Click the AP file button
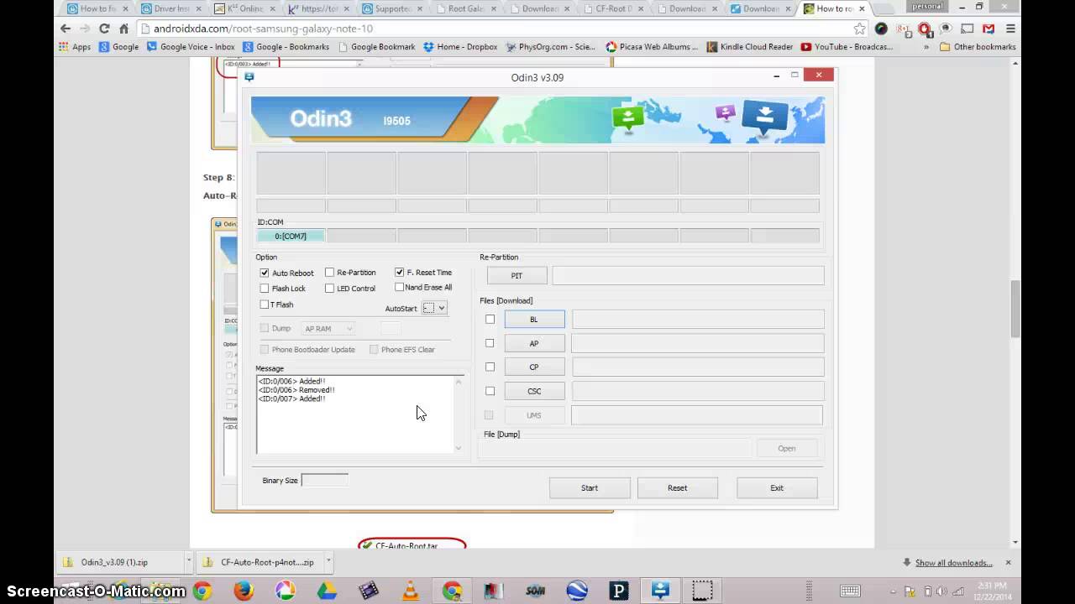Image resolution: width=1075 pixels, height=604 pixels. [x=534, y=343]
